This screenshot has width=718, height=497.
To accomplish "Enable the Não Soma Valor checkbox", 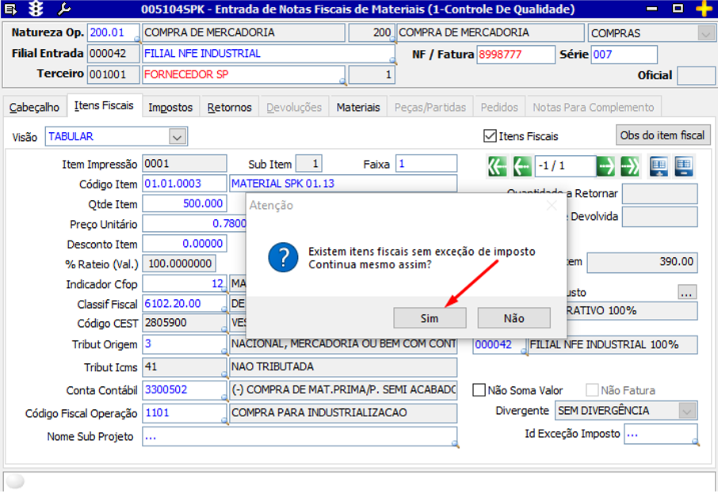I will (479, 390).
